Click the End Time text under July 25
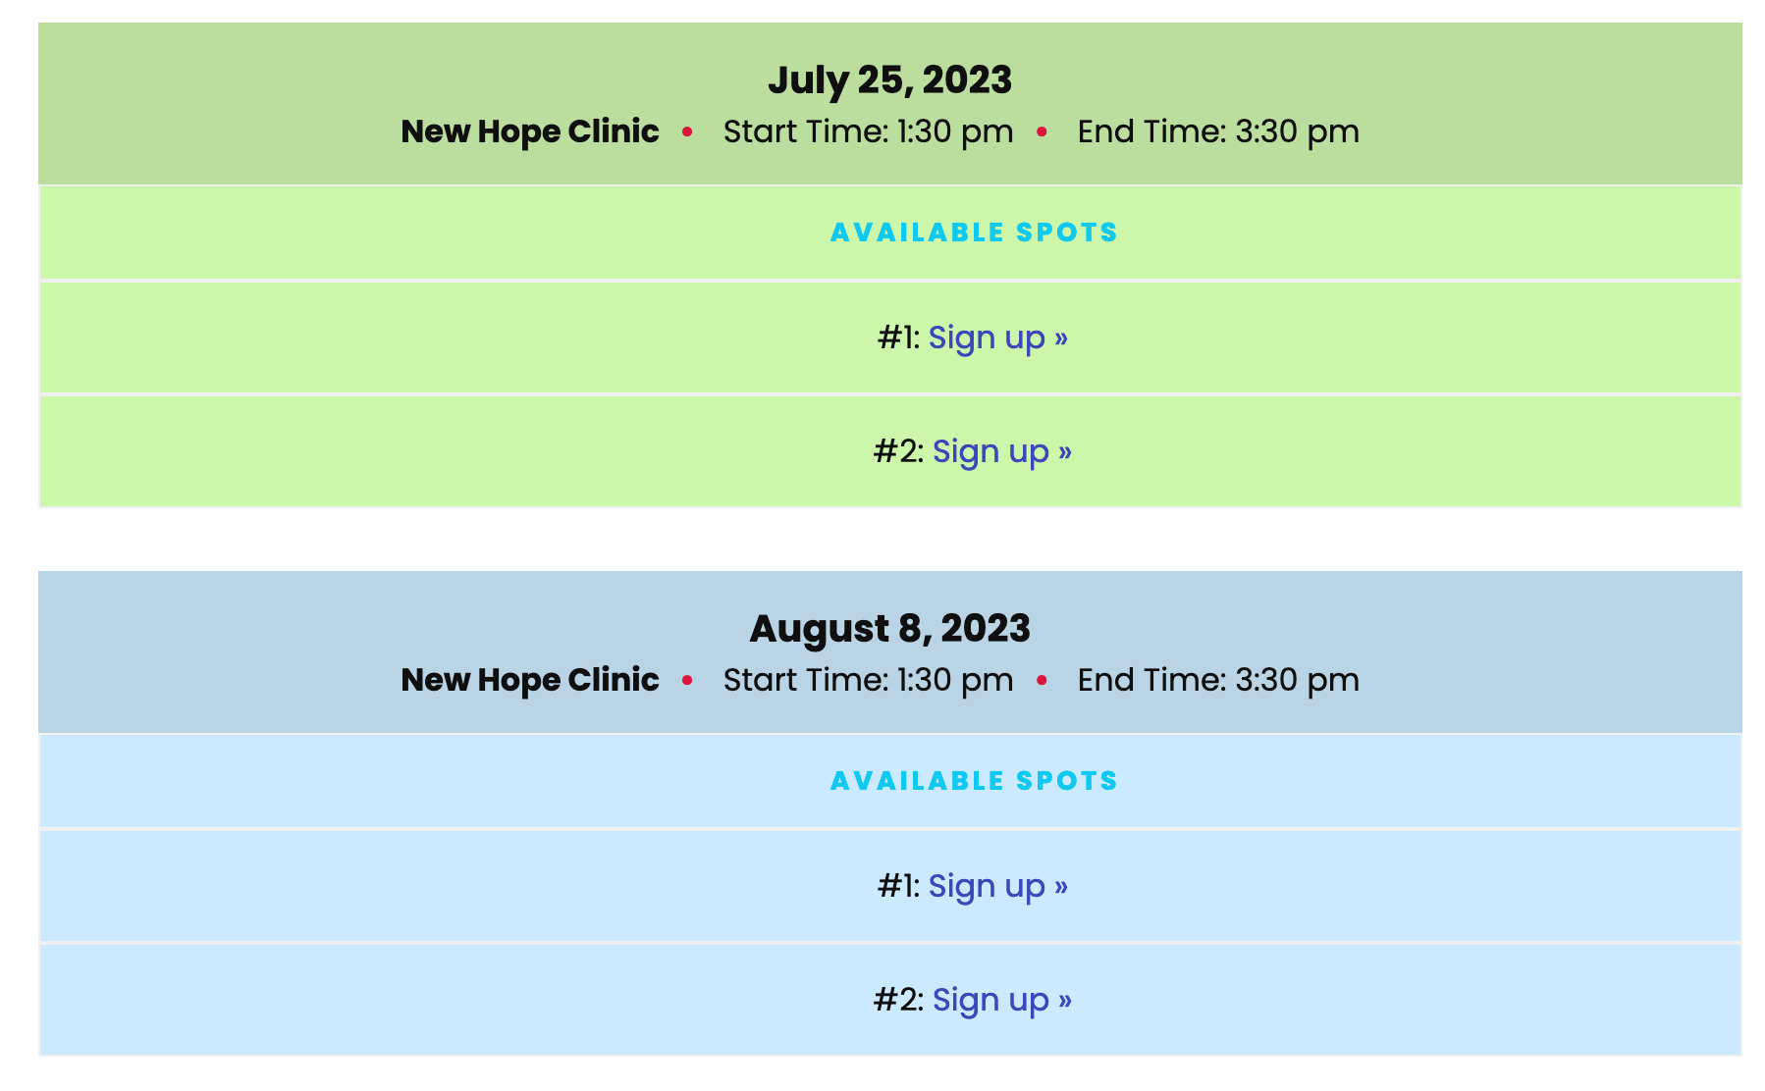This screenshot has height=1091, width=1765. (1218, 131)
